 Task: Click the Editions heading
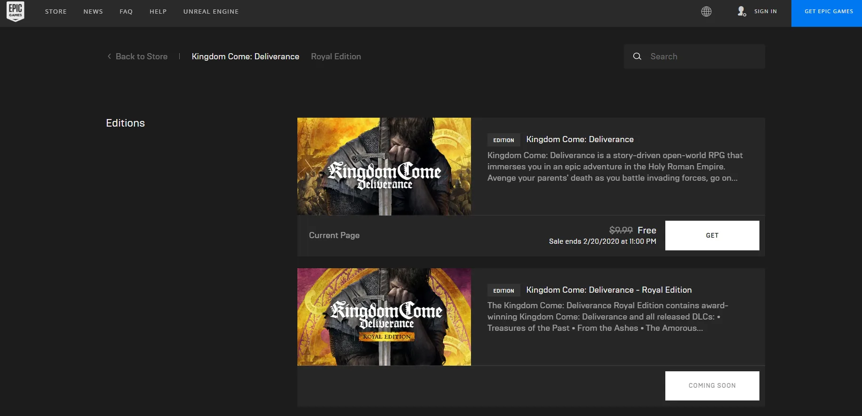click(125, 123)
